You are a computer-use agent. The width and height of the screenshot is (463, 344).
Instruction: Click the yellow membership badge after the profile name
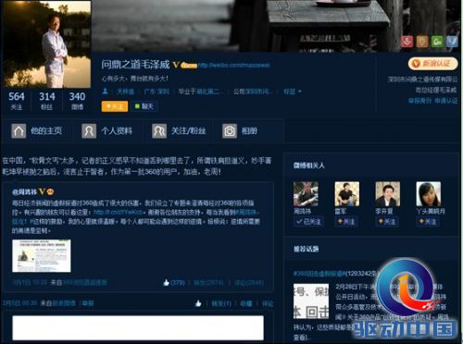point(189,66)
